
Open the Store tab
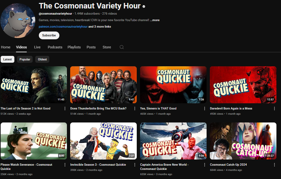pyautogui.click(x=107, y=47)
